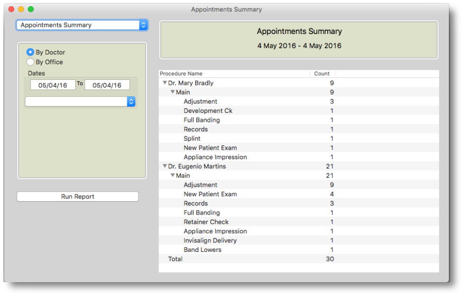Collapse Main under Dr. Mary Bradly
Screen dimensions: 464x293
click(173, 92)
